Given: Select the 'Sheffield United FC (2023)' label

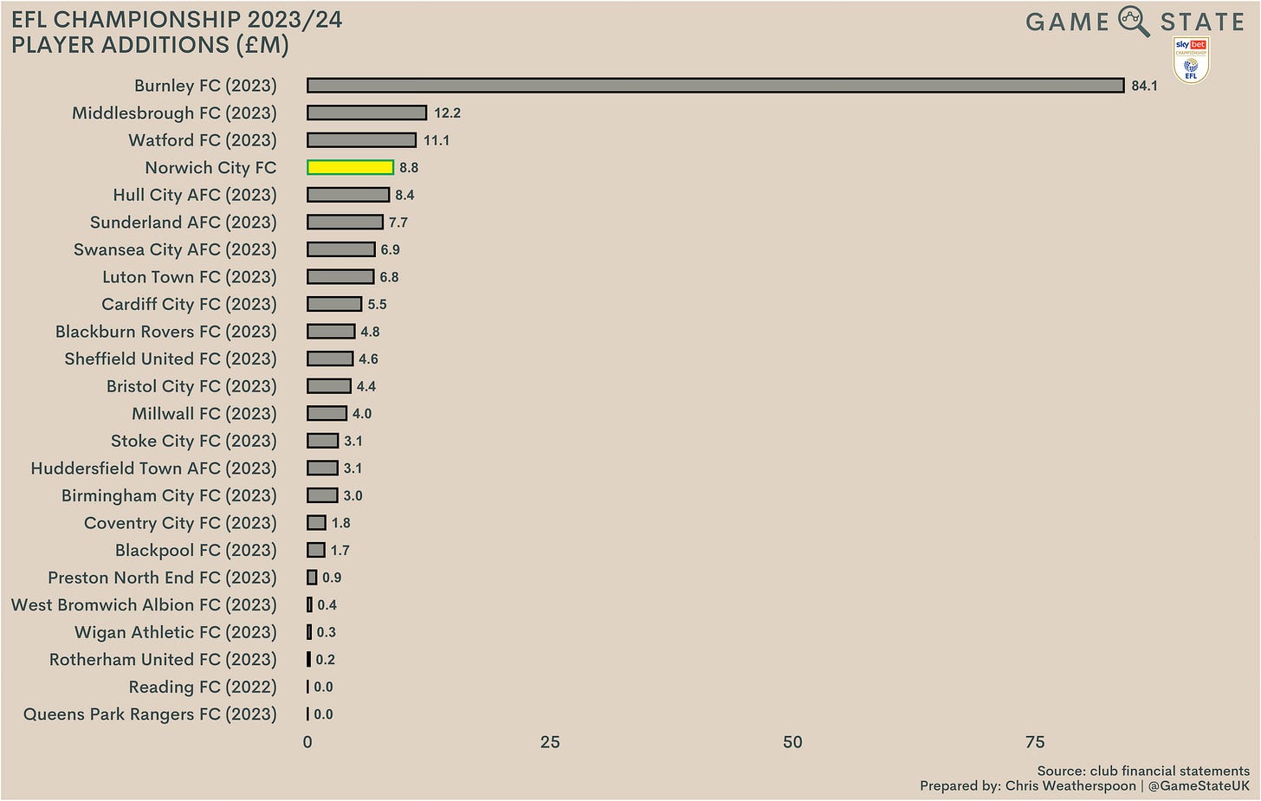Looking at the screenshot, I should (171, 359).
